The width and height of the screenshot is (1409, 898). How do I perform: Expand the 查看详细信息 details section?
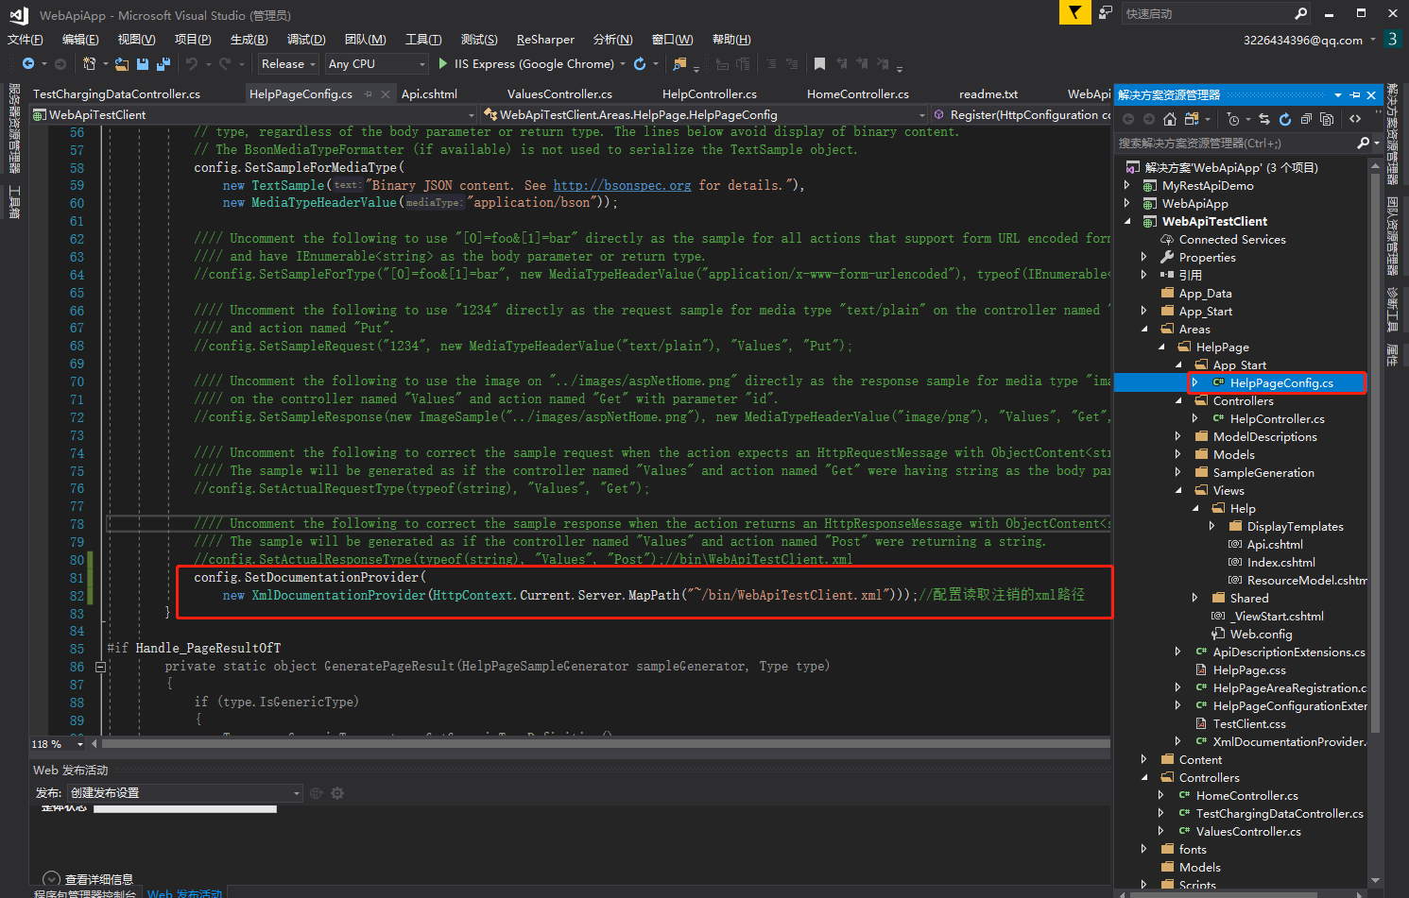tap(51, 879)
